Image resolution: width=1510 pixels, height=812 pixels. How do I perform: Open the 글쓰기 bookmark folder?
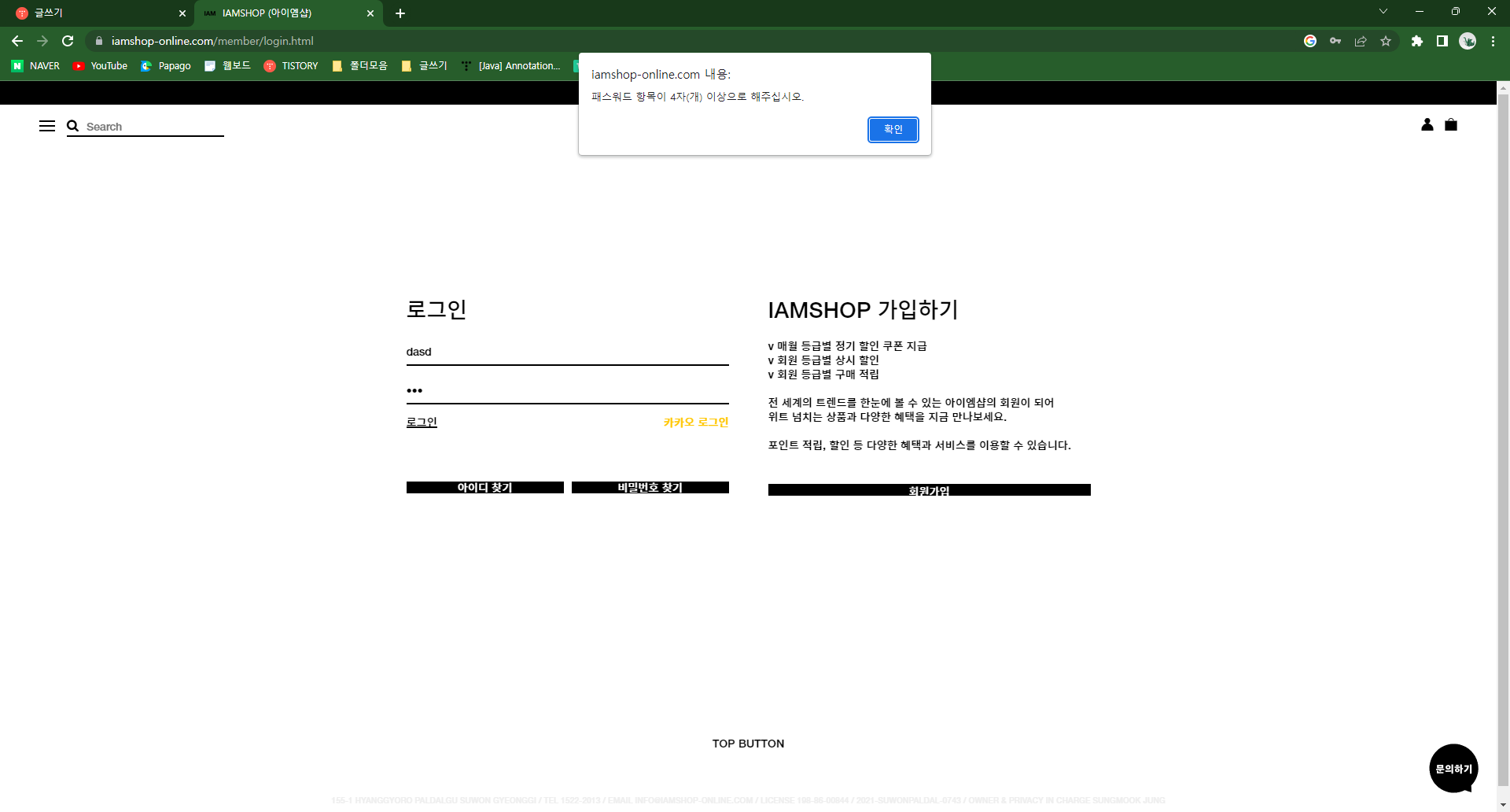pyautogui.click(x=424, y=66)
